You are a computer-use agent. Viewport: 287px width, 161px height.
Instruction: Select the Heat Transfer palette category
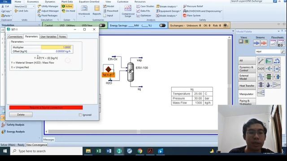(247, 85)
